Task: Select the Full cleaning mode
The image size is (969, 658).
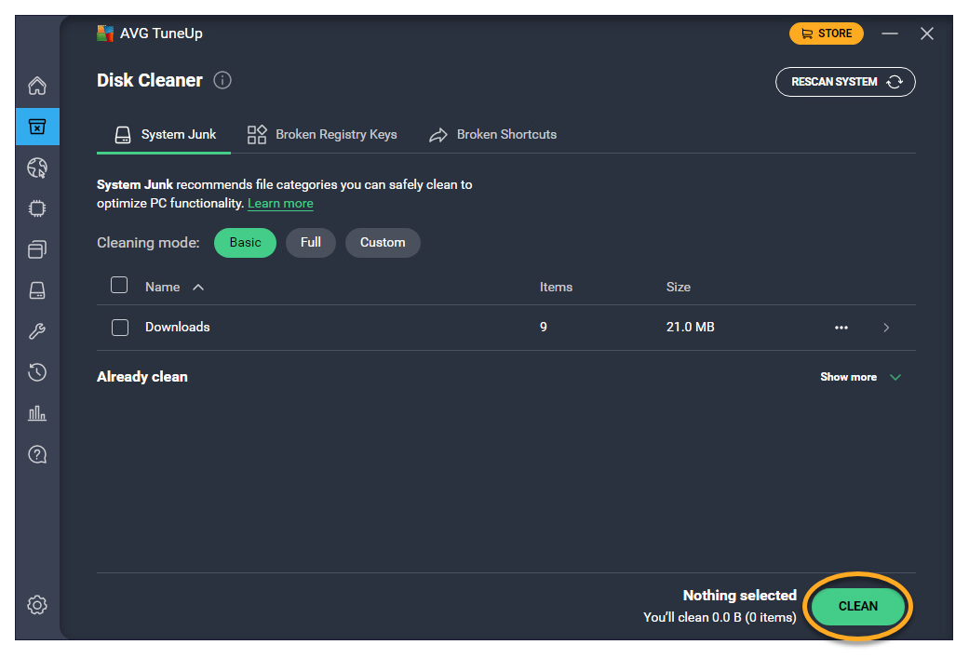Action: (x=311, y=243)
